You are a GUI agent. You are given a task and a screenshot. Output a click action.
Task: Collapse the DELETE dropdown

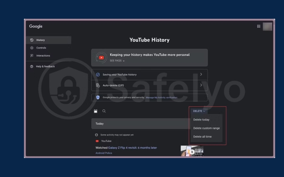coord(199,111)
